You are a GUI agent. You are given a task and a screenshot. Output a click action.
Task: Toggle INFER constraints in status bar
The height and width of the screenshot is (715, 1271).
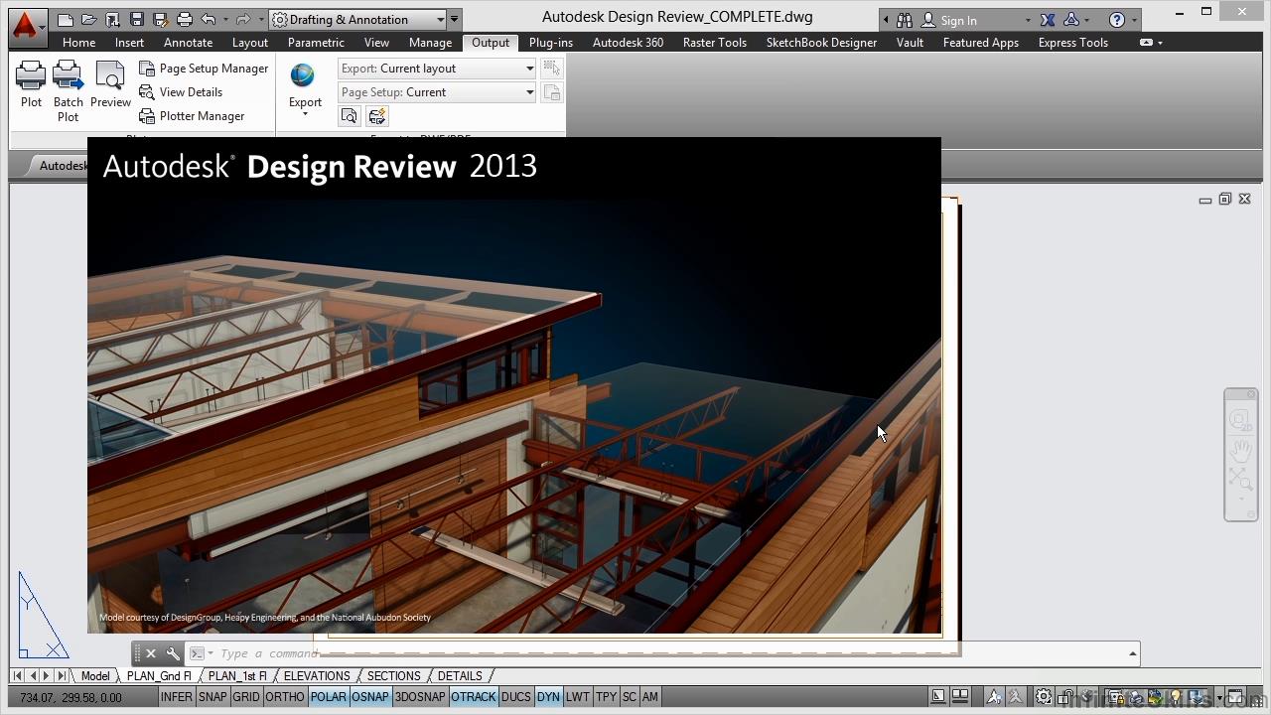177,697
